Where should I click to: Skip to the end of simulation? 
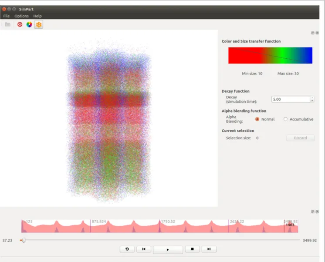click(209, 249)
